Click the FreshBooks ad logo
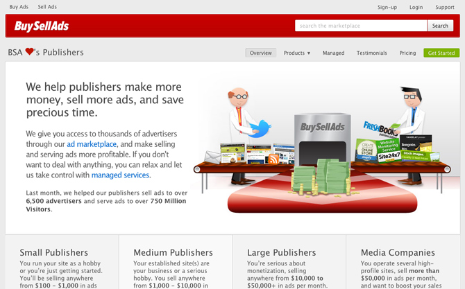 coord(380,129)
